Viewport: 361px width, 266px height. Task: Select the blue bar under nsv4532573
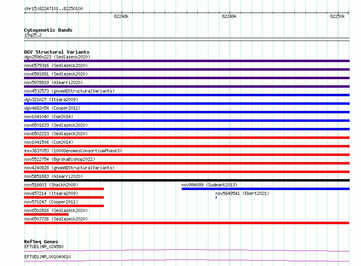coord(187,95)
